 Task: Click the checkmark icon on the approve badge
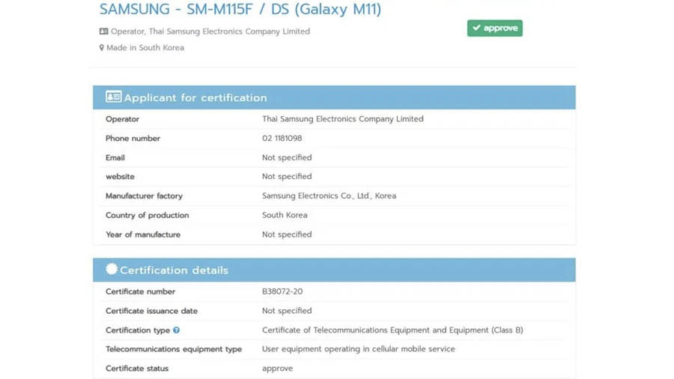(476, 28)
